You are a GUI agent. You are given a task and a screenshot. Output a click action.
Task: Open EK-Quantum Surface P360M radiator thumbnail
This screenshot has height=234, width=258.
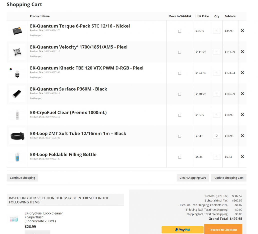tap(17, 94)
